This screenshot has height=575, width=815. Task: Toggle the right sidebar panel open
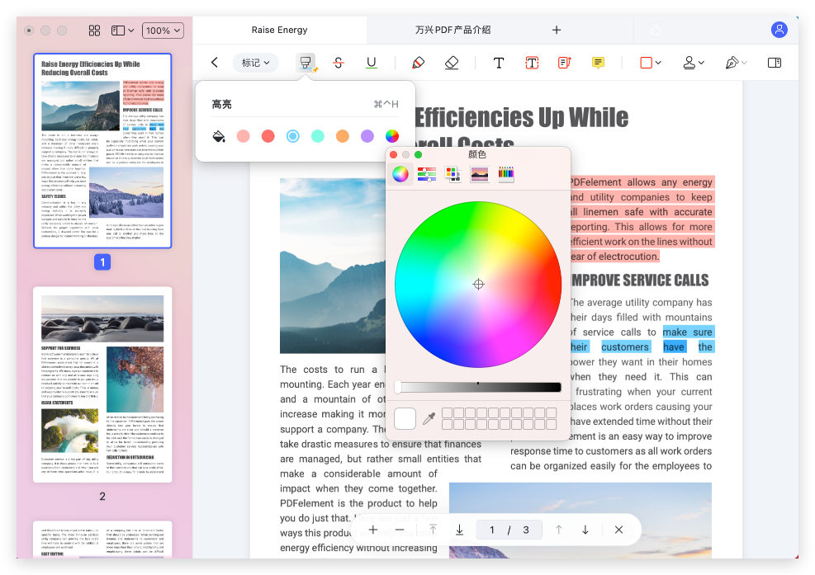click(x=774, y=62)
